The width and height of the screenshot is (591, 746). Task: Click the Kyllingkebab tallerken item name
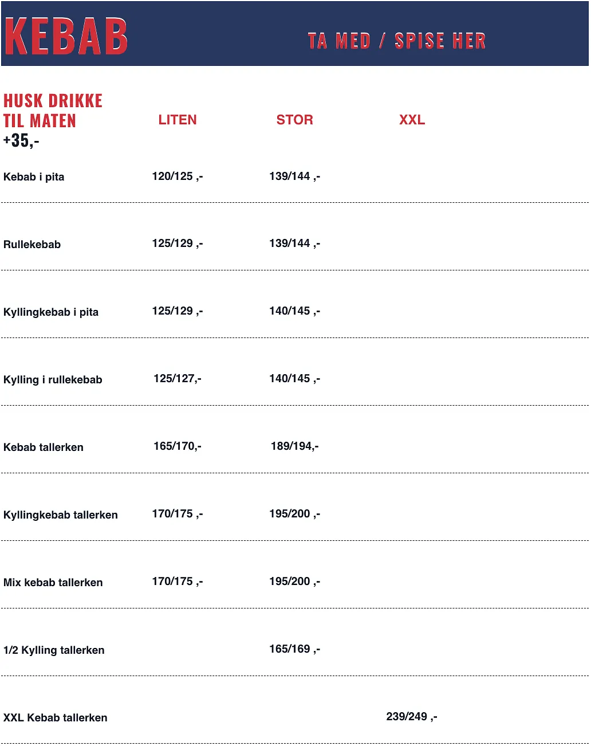(x=61, y=515)
